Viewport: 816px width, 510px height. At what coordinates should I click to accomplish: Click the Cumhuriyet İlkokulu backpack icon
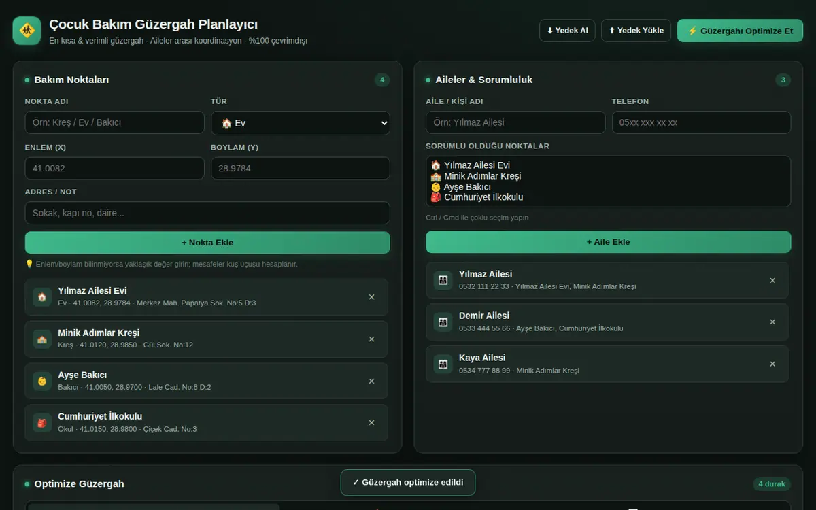click(42, 423)
